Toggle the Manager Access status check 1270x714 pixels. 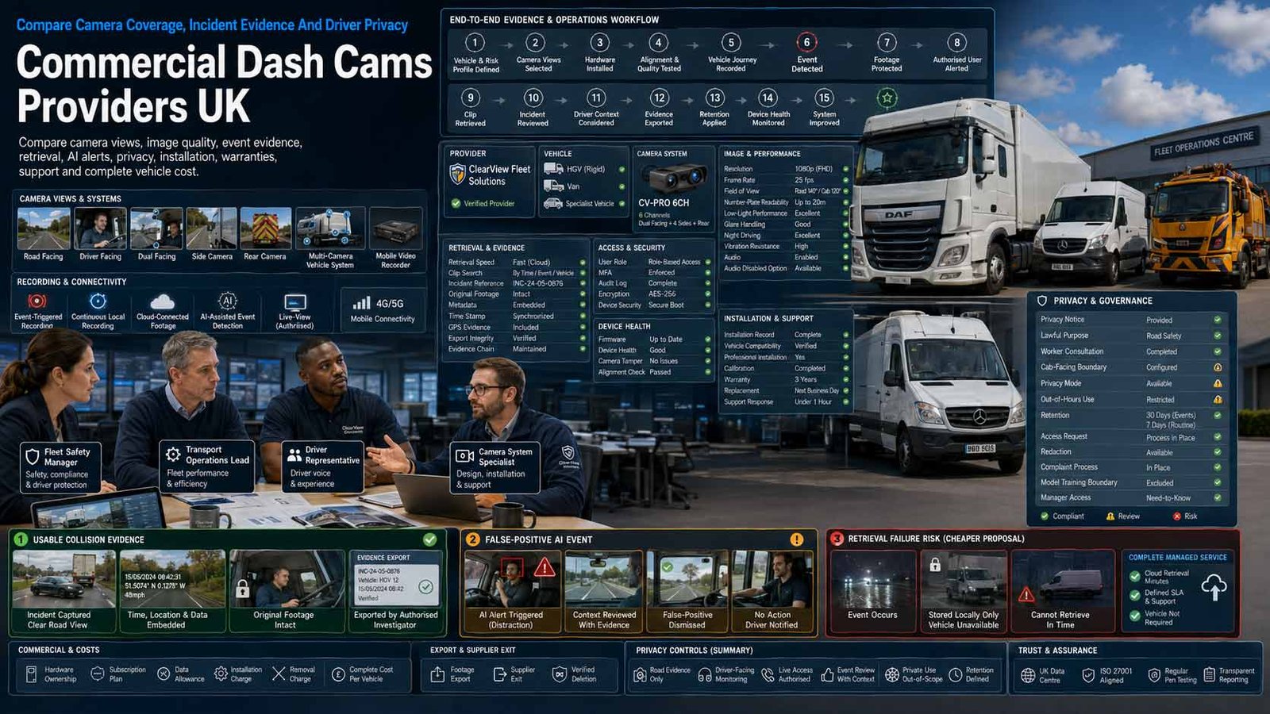point(1218,497)
